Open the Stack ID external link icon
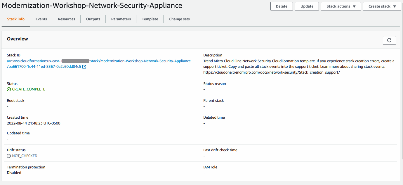Viewport: 403px width, 185px height. (84, 67)
